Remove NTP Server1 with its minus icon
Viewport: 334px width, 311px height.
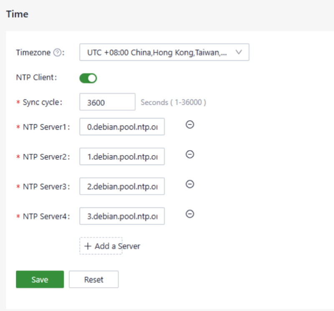point(190,124)
